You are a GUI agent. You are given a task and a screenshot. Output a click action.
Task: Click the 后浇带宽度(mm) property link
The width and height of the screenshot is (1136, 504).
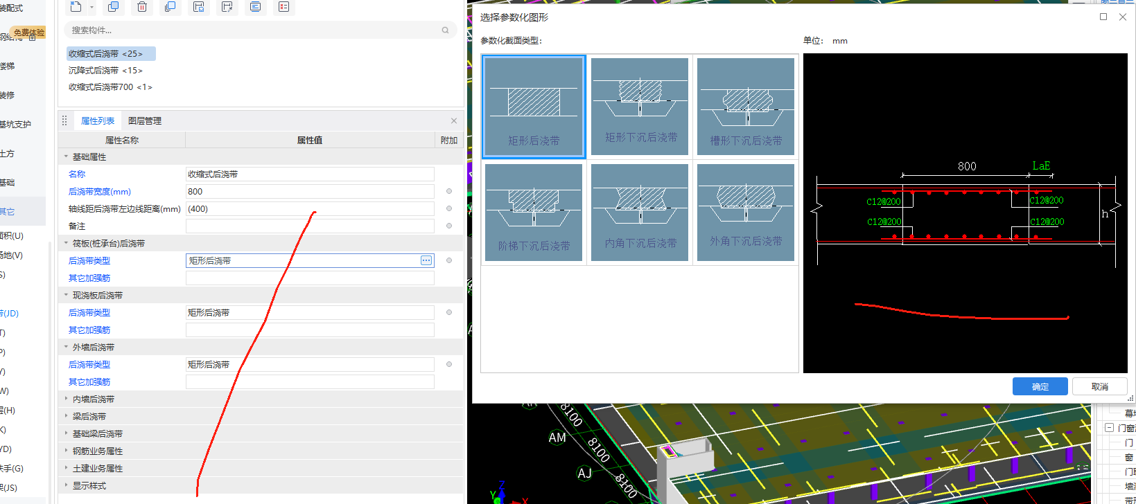[99, 191]
